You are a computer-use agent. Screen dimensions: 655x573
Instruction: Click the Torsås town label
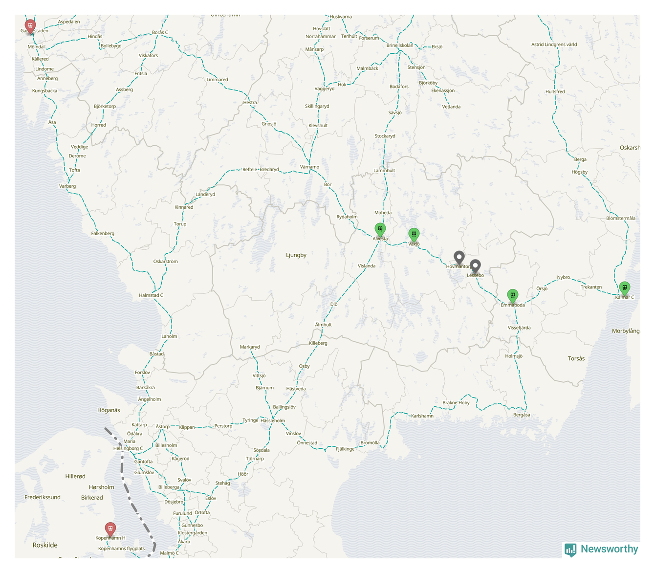click(576, 359)
